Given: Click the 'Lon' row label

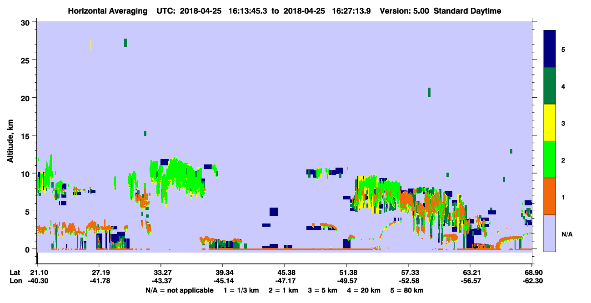Looking at the screenshot, I should tap(15, 281).
